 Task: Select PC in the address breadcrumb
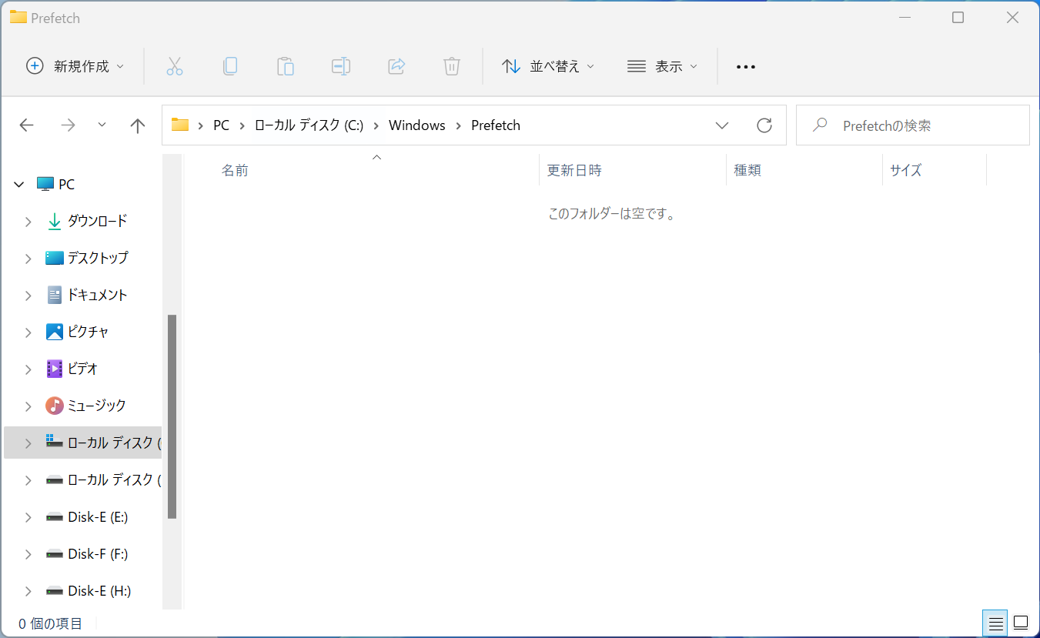[221, 125]
